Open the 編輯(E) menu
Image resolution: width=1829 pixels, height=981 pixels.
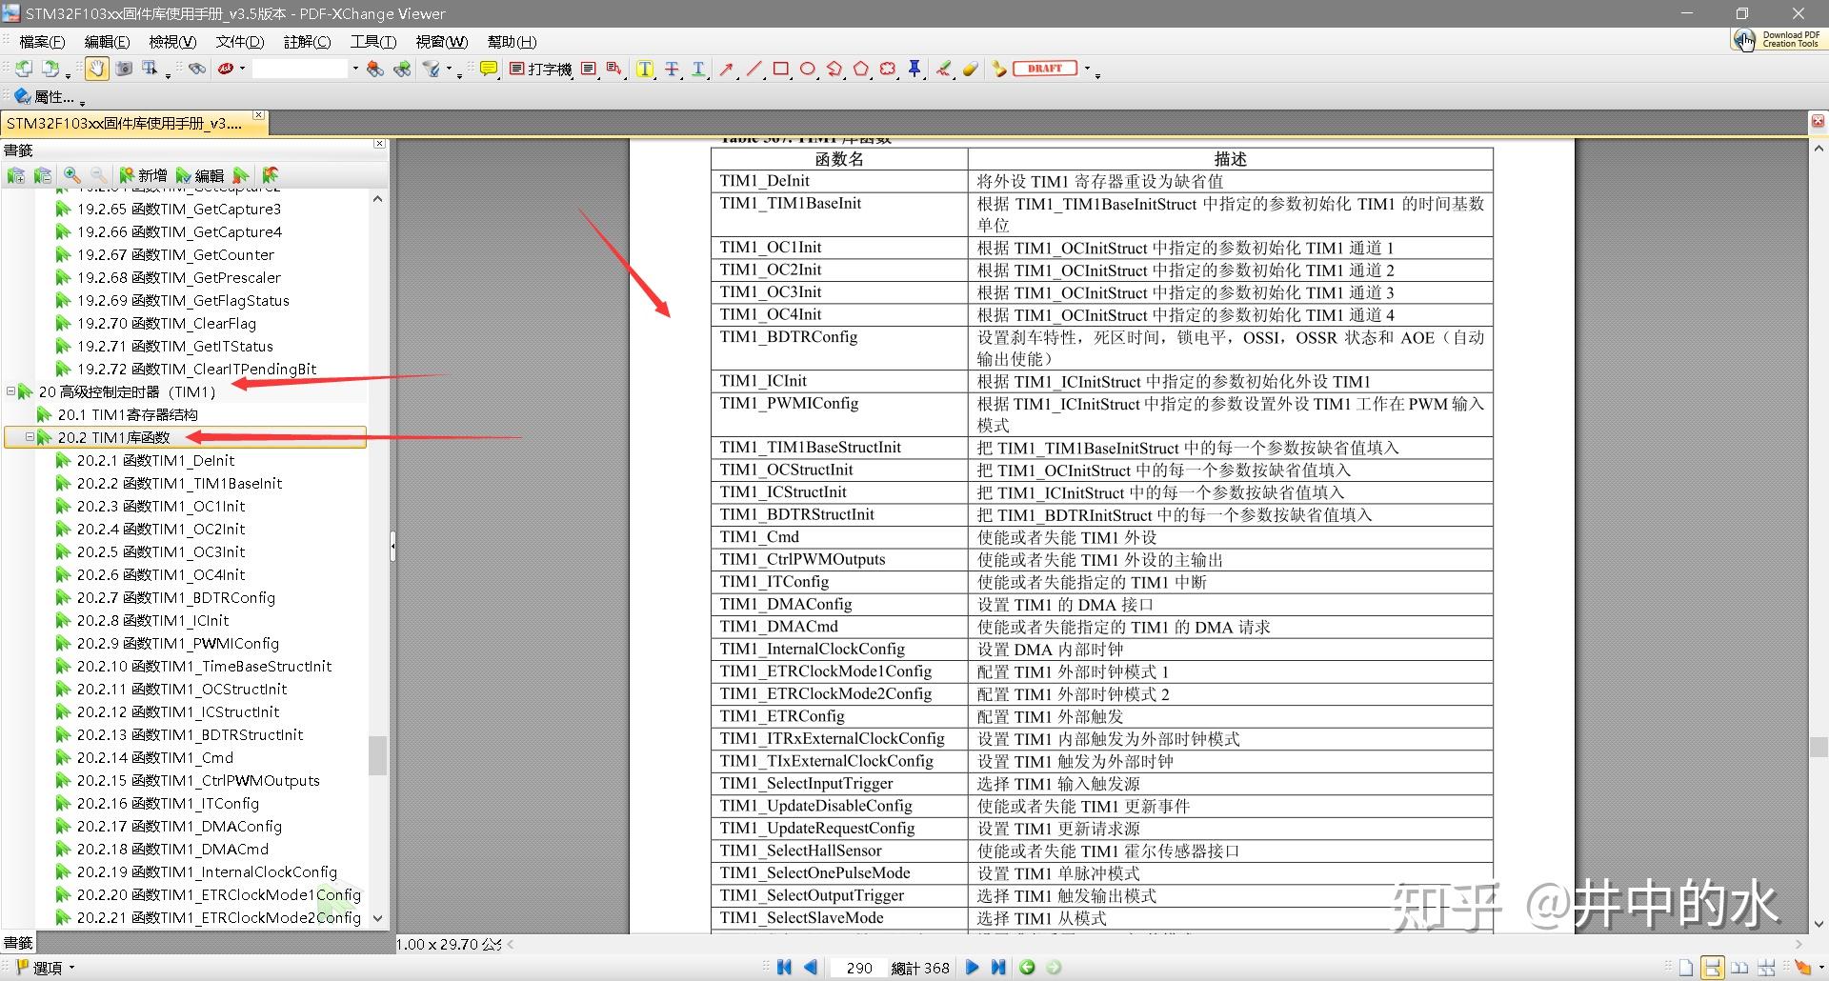click(x=107, y=42)
